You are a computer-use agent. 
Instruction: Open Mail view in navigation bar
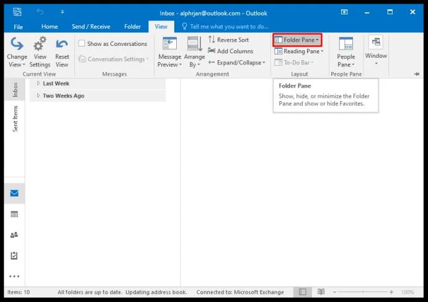[14, 193]
